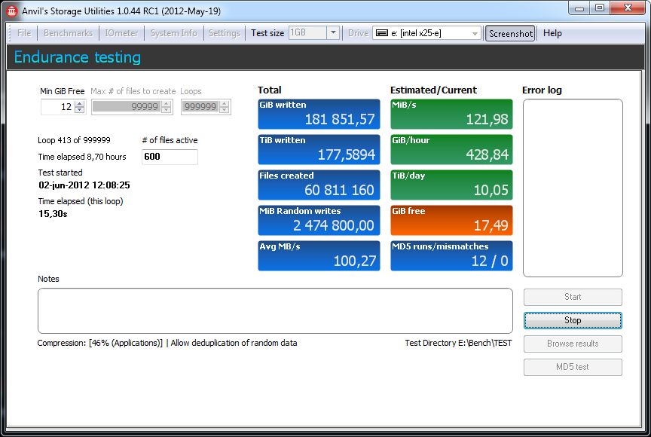Open the Benchmarks menu

[68, 33]
